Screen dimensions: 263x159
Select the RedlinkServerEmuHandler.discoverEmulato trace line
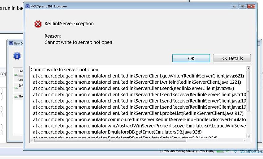click(x=139, y=119)
